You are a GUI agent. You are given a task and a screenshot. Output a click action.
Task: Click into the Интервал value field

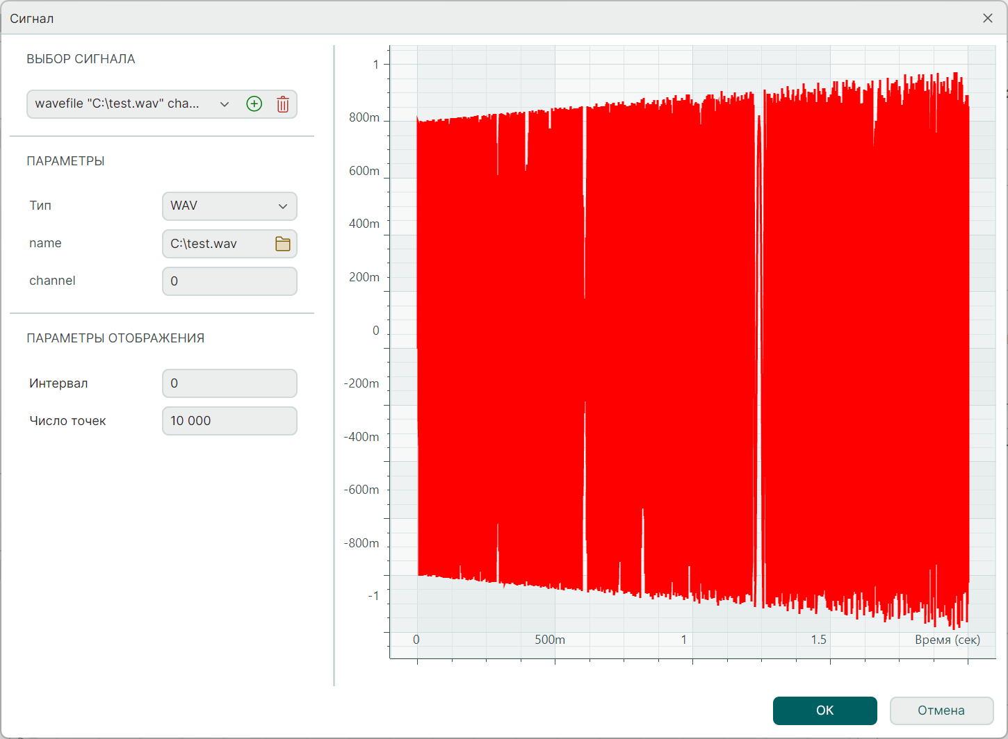tap(229, 383)
